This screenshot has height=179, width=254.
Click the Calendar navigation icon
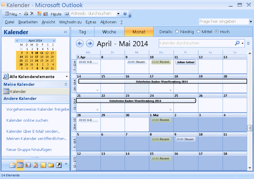point(20,165)
